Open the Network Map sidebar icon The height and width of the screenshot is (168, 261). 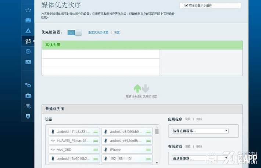pyautogui.click(x=28, y=10)
